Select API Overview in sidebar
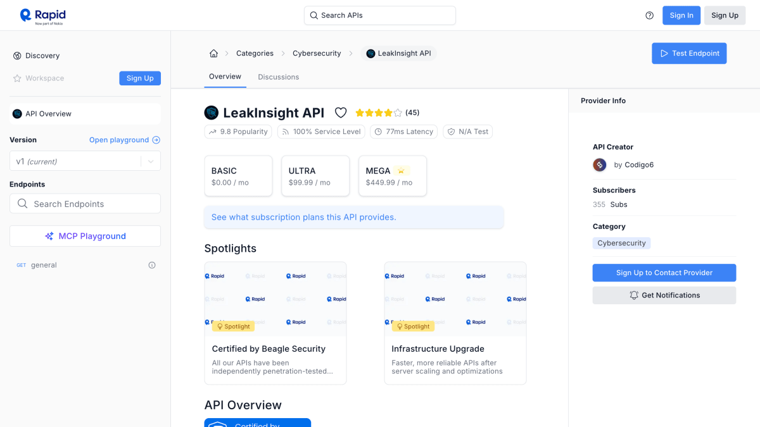The width and height of the screenshot is (760, 427). (x=85, y=114)
